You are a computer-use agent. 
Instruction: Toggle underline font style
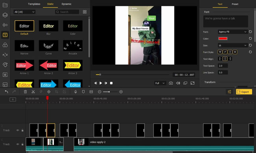click(230, 52)
